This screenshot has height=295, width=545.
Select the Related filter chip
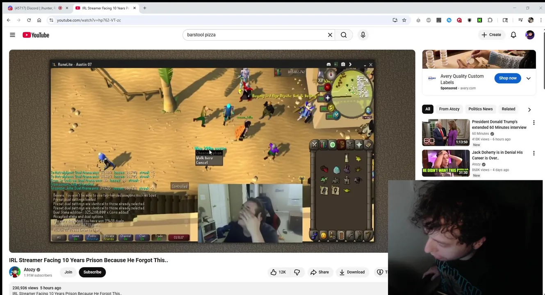[508, 109]
